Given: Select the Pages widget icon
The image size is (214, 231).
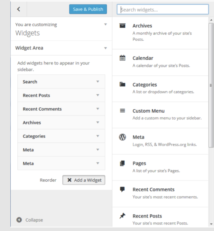Looking at the screenshot, I should pyautogui.click(x=122, y=163).
